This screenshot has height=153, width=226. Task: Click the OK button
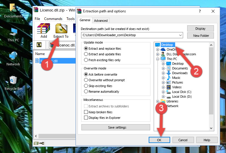[x=159, y=140]
